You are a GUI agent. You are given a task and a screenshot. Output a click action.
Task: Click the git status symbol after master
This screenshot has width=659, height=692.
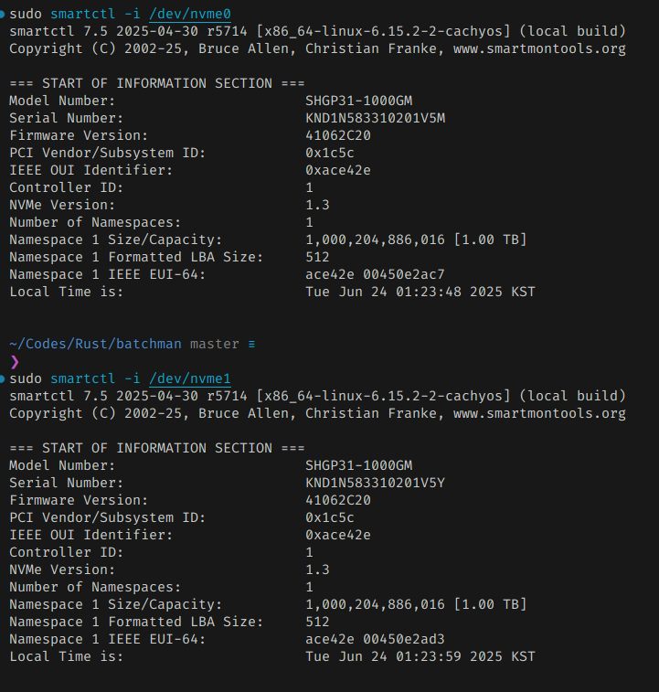(x=251, y=344)
